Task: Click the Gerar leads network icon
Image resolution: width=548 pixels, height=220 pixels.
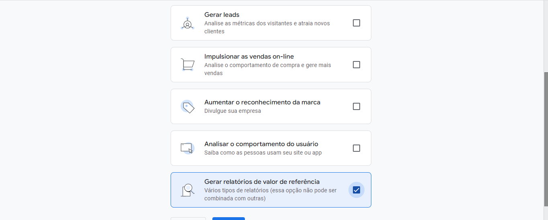Action: coord(187,23)
